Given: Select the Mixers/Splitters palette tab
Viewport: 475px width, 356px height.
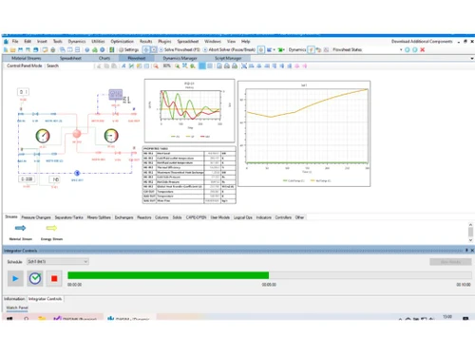Looking at the screenshot, I should pyautogui.click(x=99, y=217).
